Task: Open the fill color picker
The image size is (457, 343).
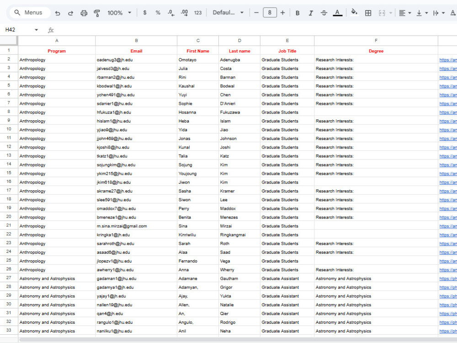Action: (x=354, y=12)
